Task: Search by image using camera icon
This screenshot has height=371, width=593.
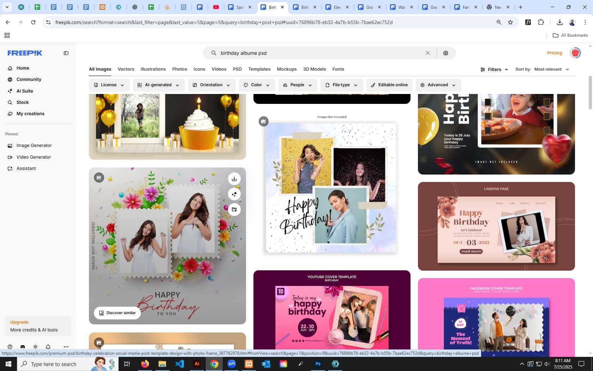Action: tap(446, 53)
